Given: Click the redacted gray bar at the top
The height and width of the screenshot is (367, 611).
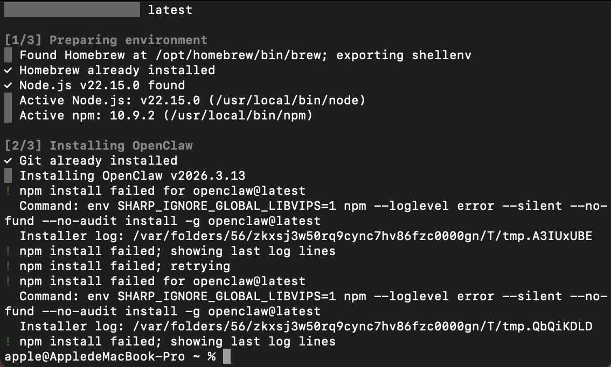Looking at the screenshot, I should click(x=72, y=10).
